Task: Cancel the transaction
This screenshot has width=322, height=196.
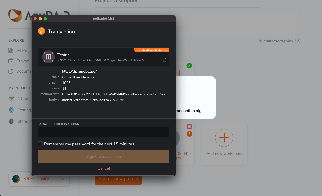Action: point(104,168)
